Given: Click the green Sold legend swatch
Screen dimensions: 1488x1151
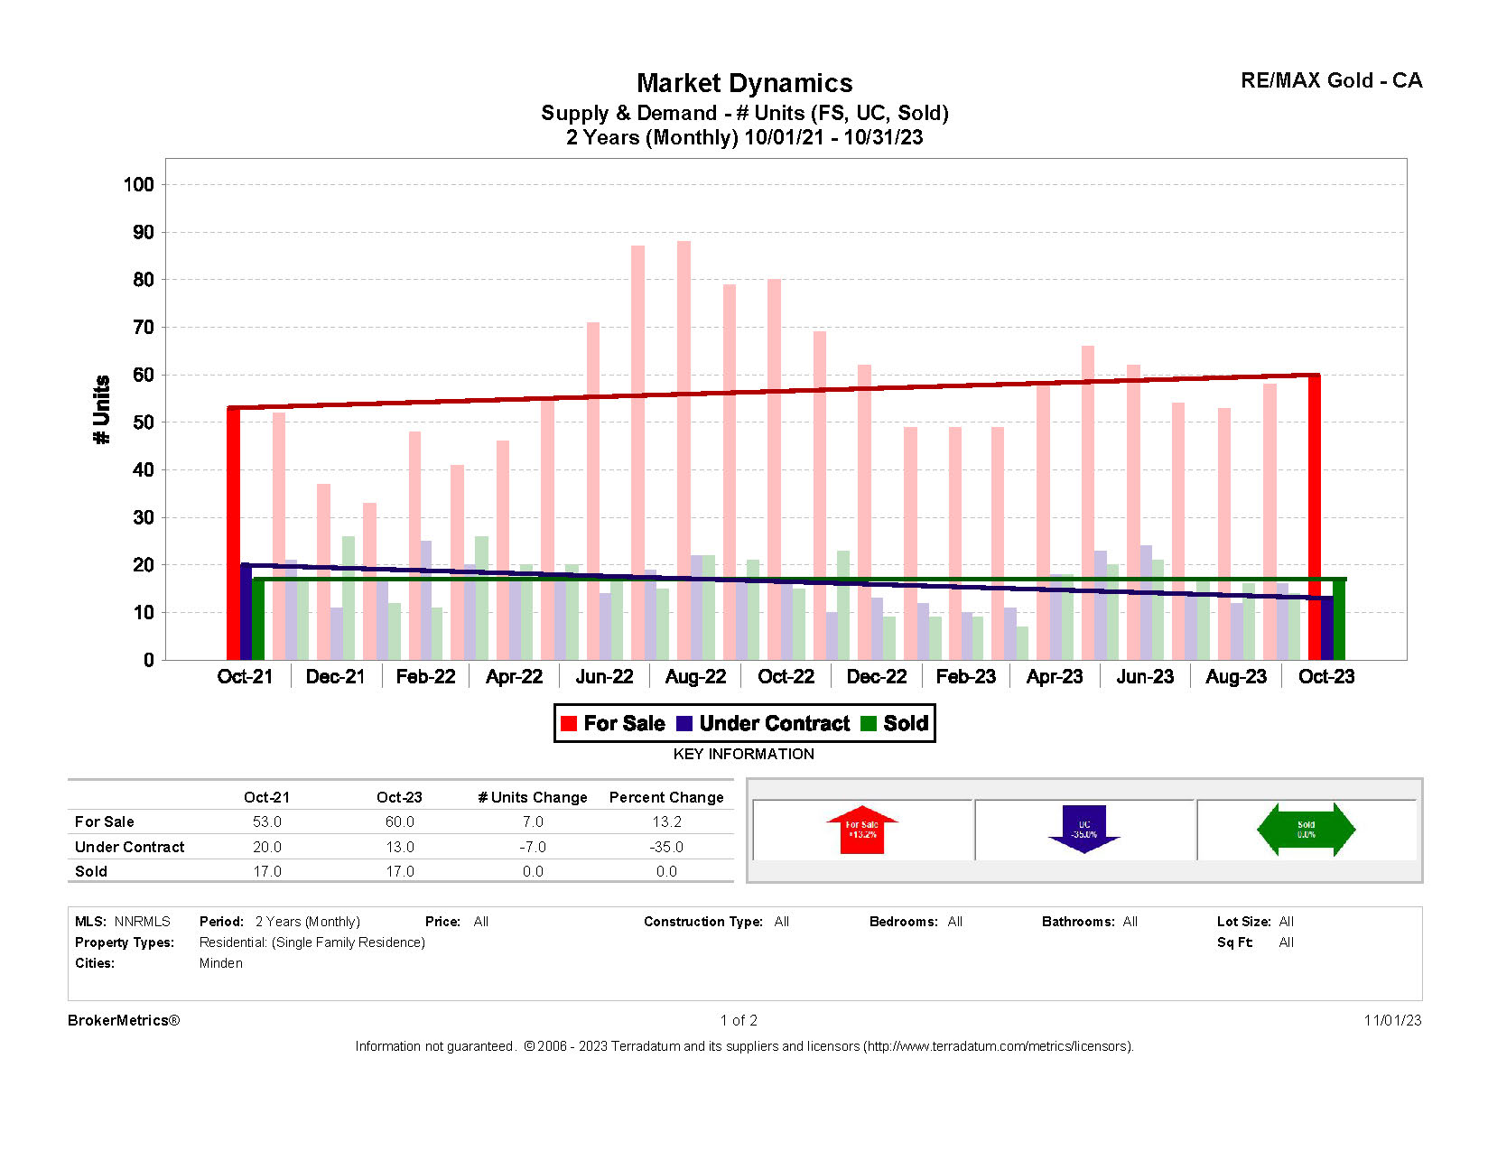Looking at the screenshot, I should point(869,724).
